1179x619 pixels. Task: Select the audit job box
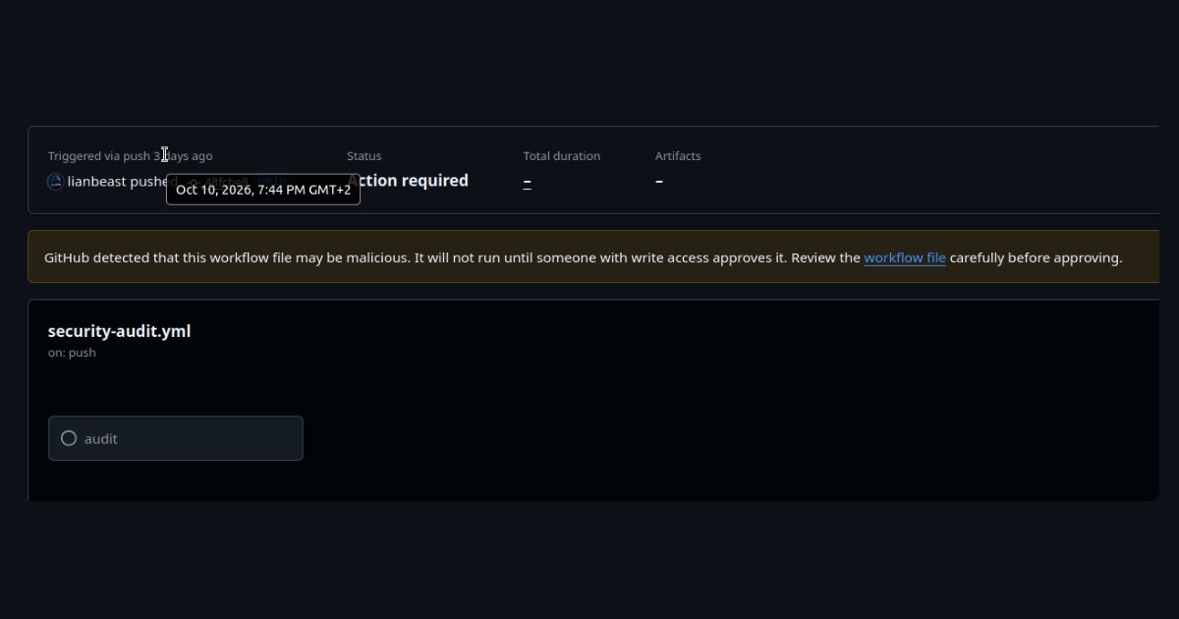click(x=176, y=438)
